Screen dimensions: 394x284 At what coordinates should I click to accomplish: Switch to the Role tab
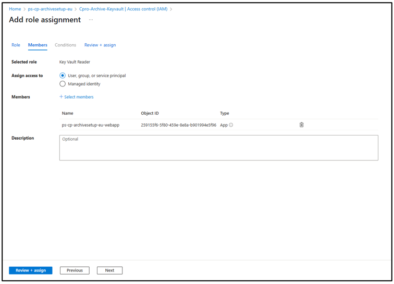[16, 45]
